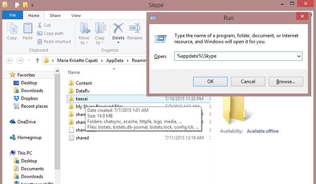This screenshot has width=316, height=184.
Task: Expand chevron before Maria Krisette Capati
Action: [53, 60]
